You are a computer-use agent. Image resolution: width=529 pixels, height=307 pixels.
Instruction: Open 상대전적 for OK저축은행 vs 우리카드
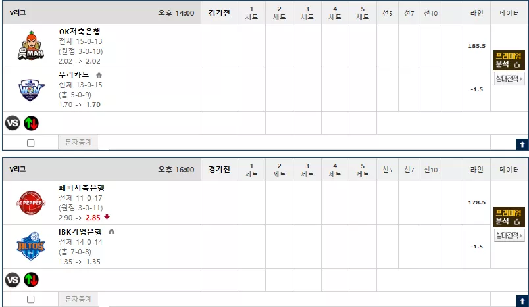click(x=509, y=78)
